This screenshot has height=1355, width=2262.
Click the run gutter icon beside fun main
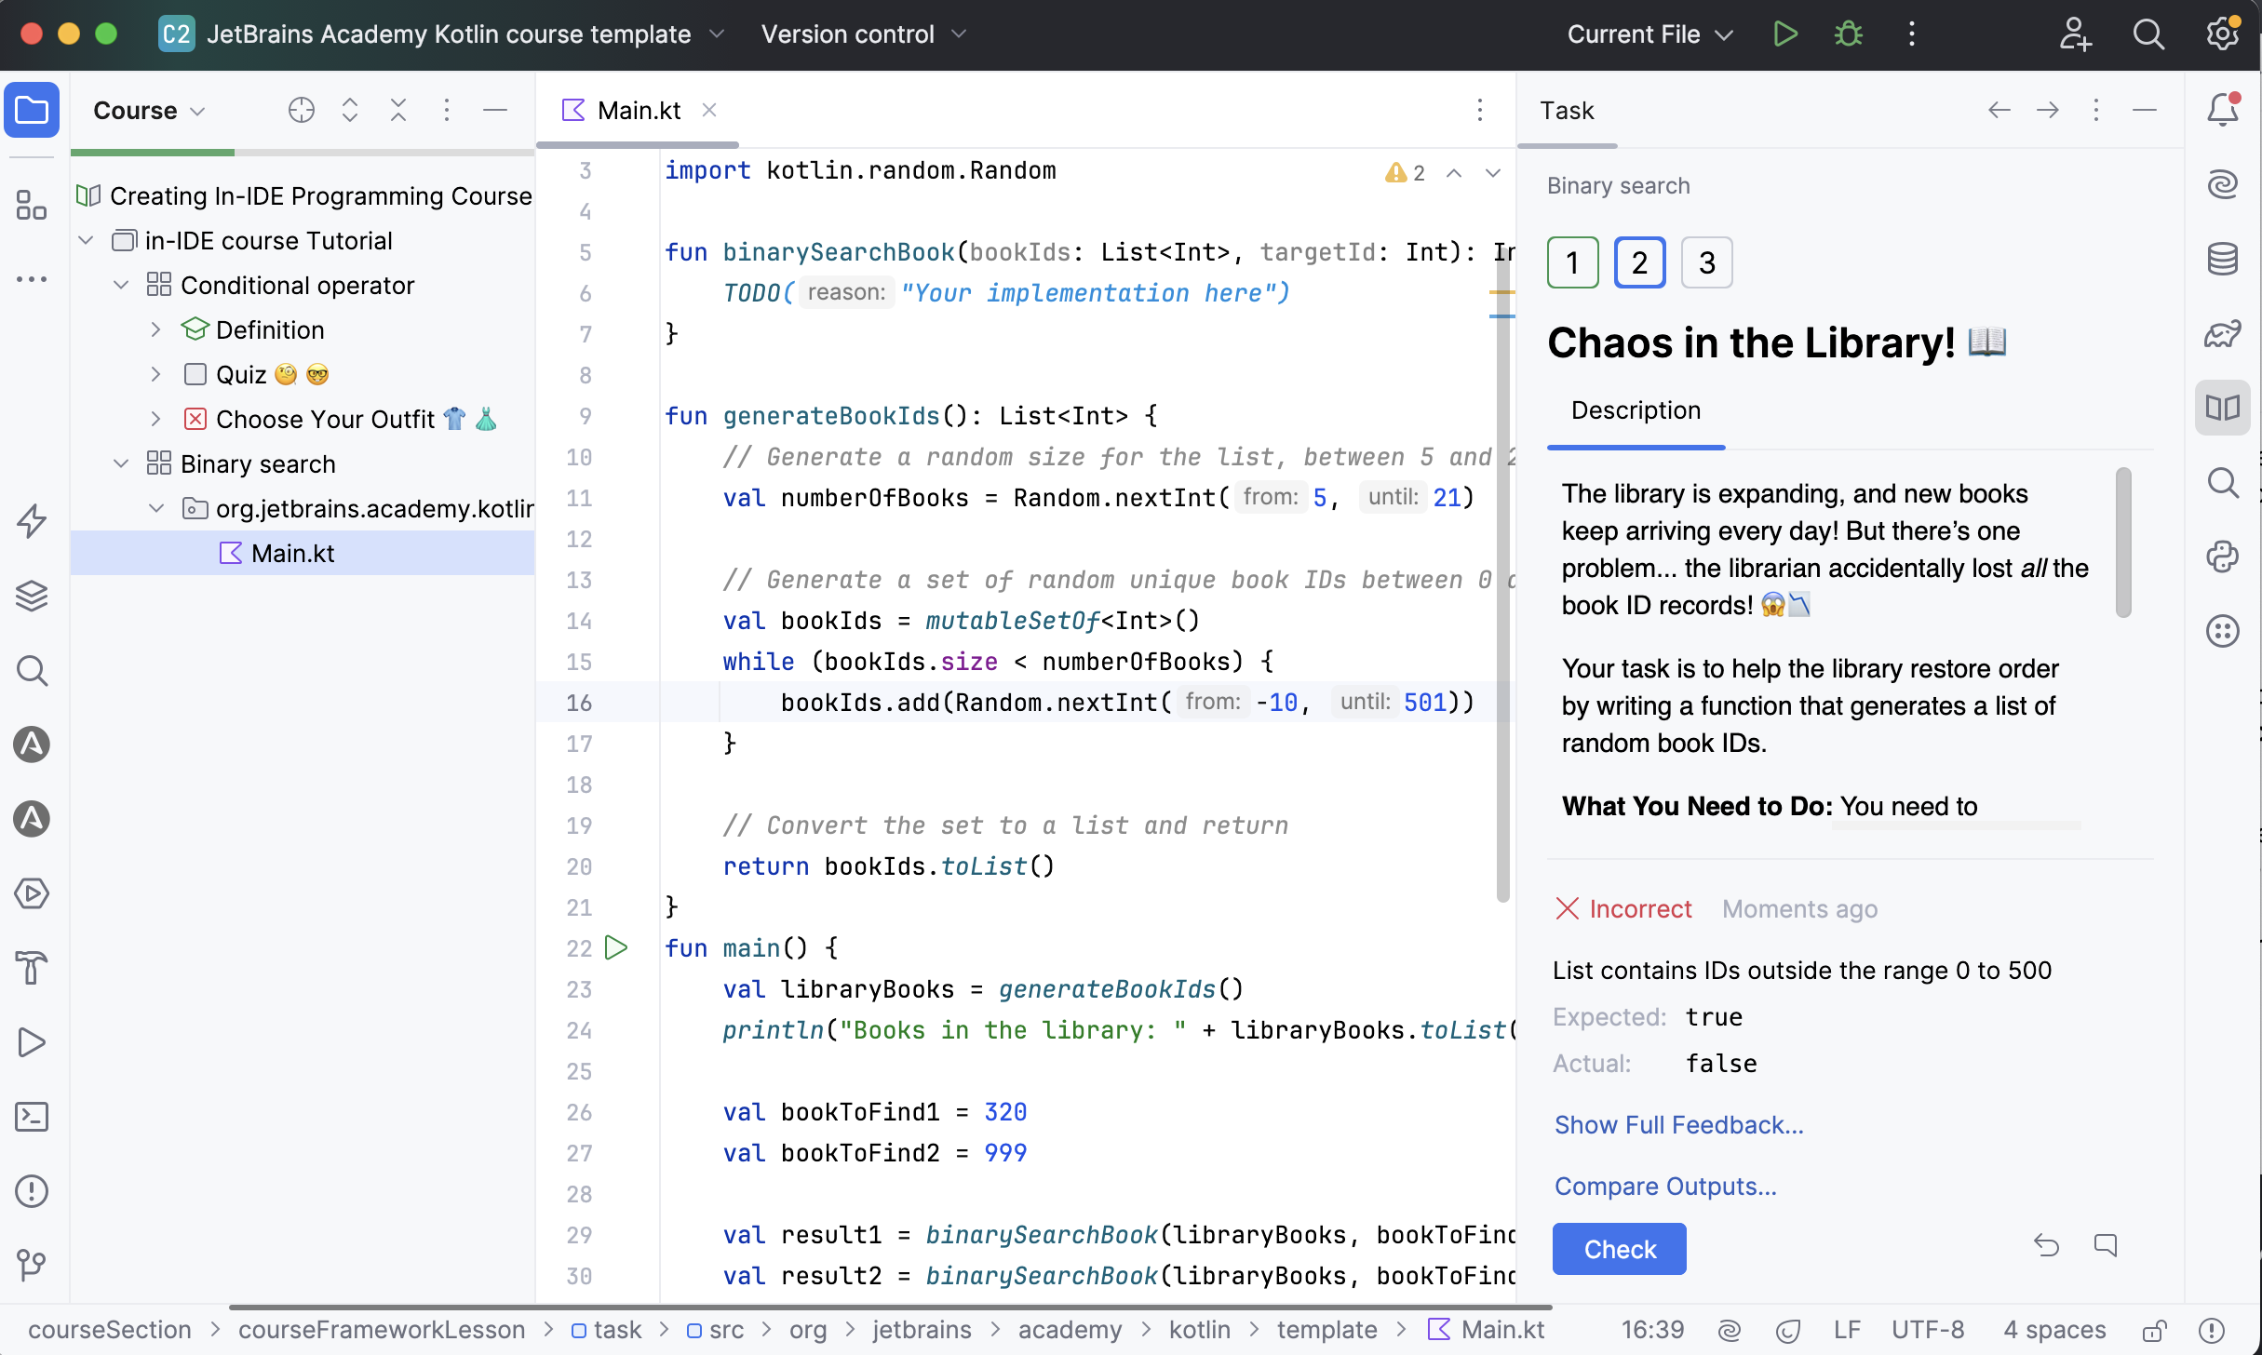[x=616, y=948]
